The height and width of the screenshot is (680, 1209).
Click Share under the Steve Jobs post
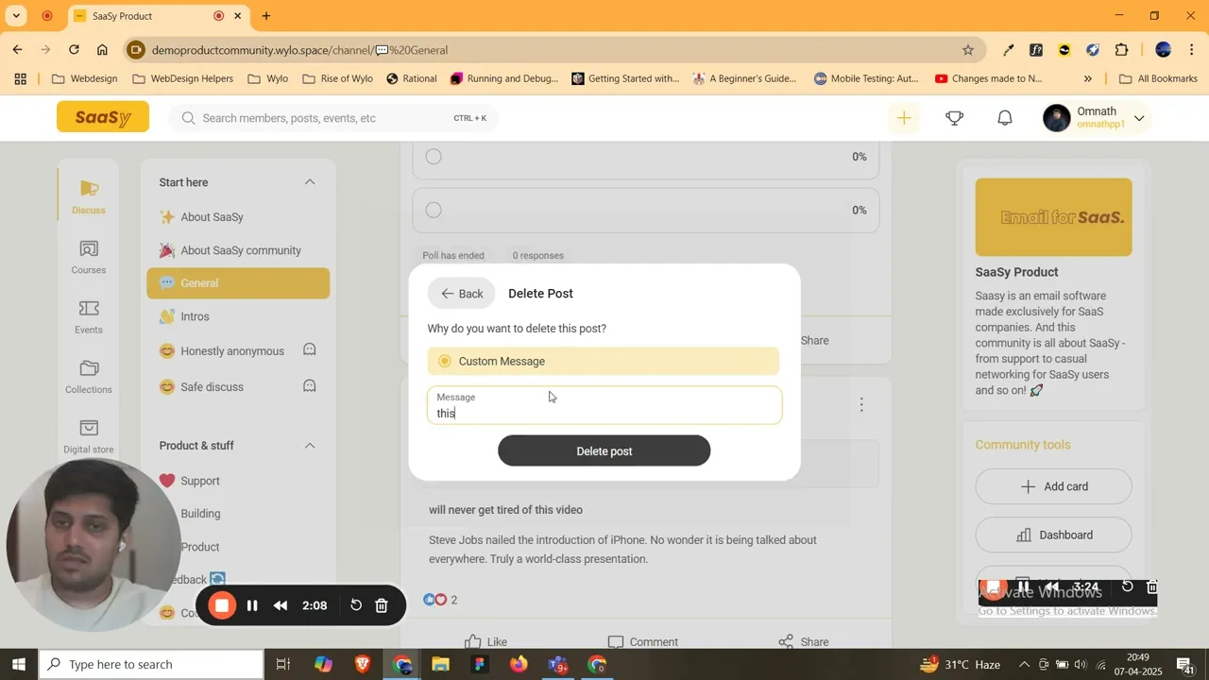804,642
